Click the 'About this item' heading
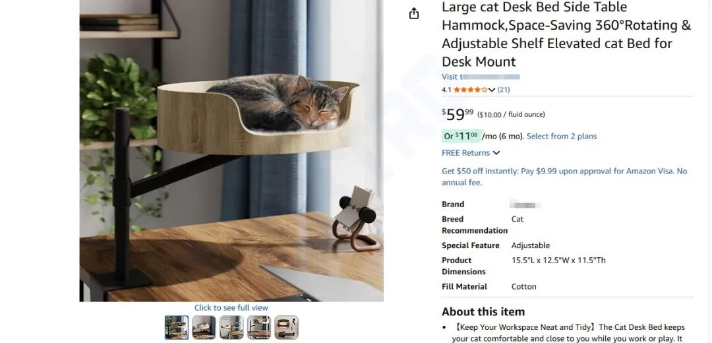The height and width of the screenshot is (343, 712). coord(483,312)
